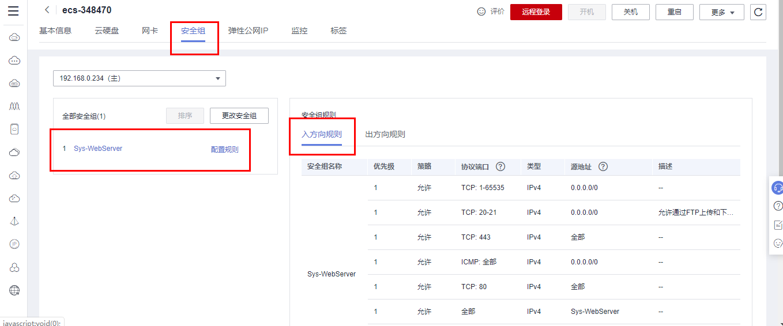
Task: Click the 排序 button
Action: coord(185,116)
